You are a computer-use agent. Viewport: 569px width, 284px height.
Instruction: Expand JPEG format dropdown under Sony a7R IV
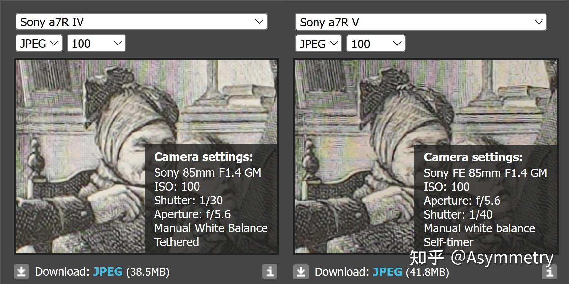(39, 43)
